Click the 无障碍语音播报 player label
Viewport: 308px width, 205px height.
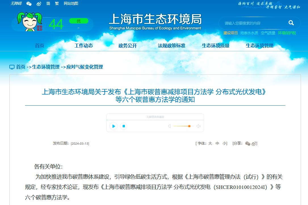coord(155,117)
